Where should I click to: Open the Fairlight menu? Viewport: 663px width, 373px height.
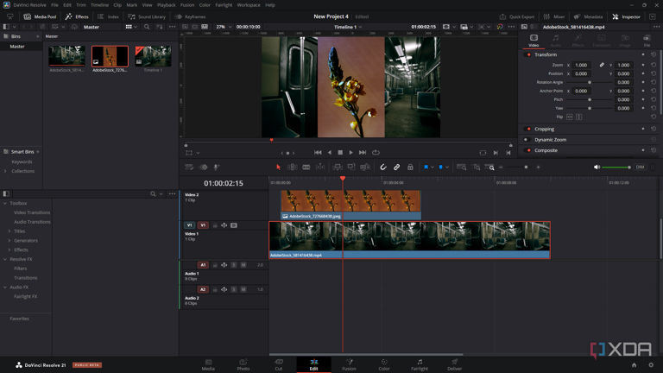click(x=224, y=5)
